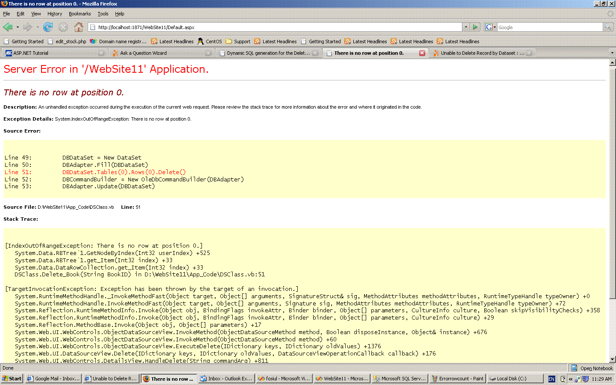Click the scrollbar up arrow
This screenshot has height=385, width=616.
click(x=612, y=62)
